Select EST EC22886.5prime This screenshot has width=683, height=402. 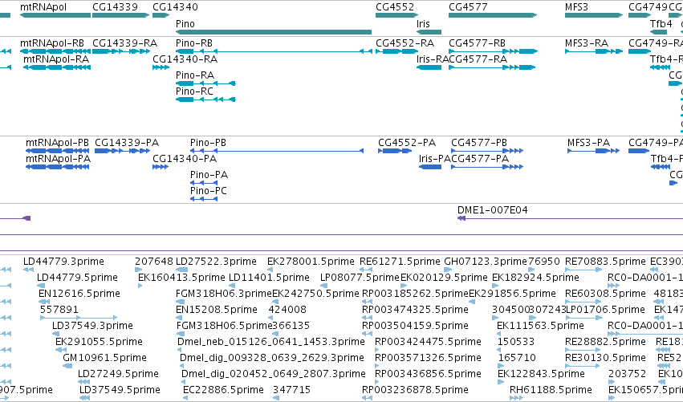[x=223, y=390]
